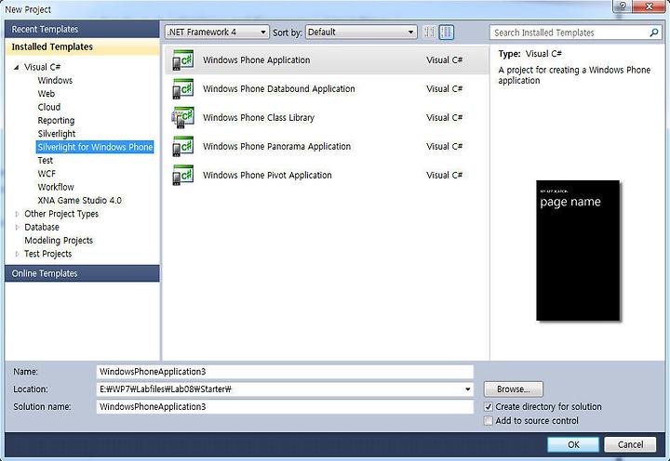Select Windows Phone Pivot Application text
The image size is (670, 461).
267,175
